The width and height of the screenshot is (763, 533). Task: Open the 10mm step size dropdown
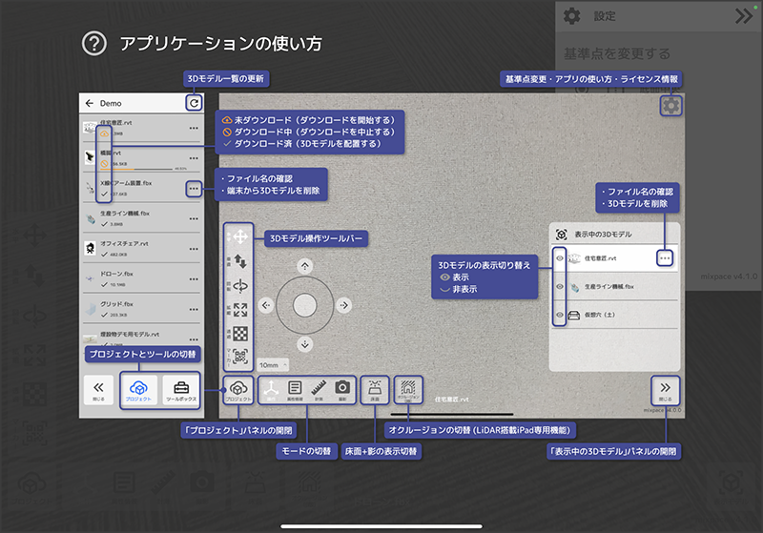[x=273, y=364]
